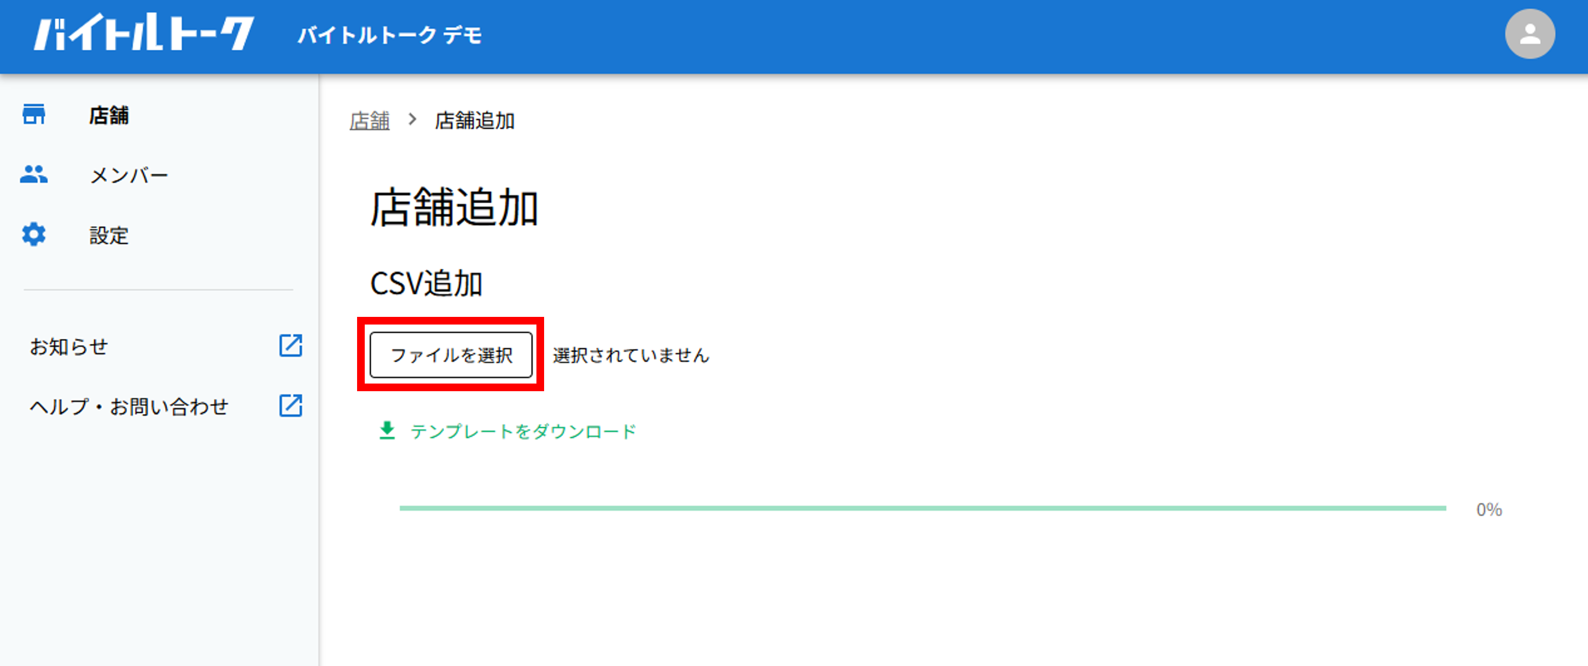Click the CSV追加 section heading
This screenshot has width=1588, height=666.
[x=426, y=284]
